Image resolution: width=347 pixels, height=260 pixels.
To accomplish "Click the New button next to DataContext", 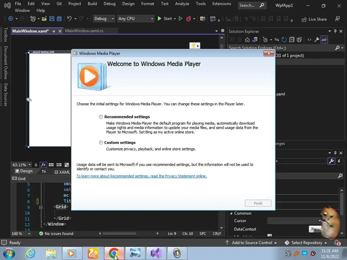I will (315, 229).
